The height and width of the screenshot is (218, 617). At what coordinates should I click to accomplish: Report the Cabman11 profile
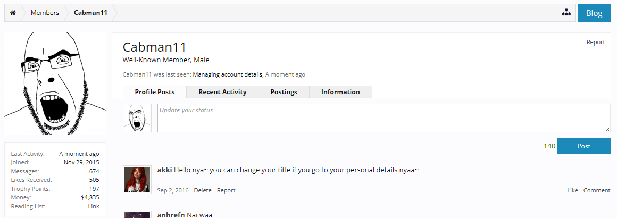595,42
